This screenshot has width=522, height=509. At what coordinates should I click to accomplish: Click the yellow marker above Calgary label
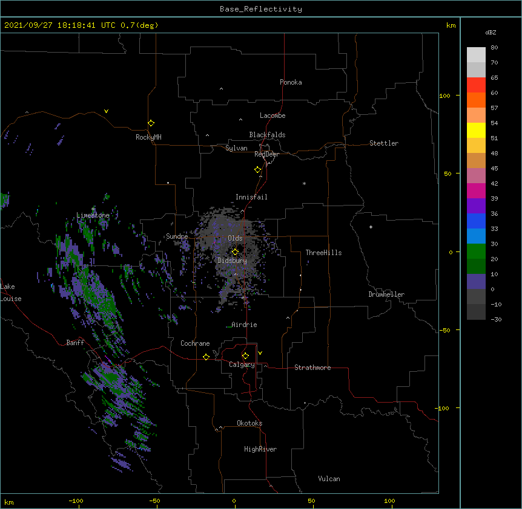245,355
